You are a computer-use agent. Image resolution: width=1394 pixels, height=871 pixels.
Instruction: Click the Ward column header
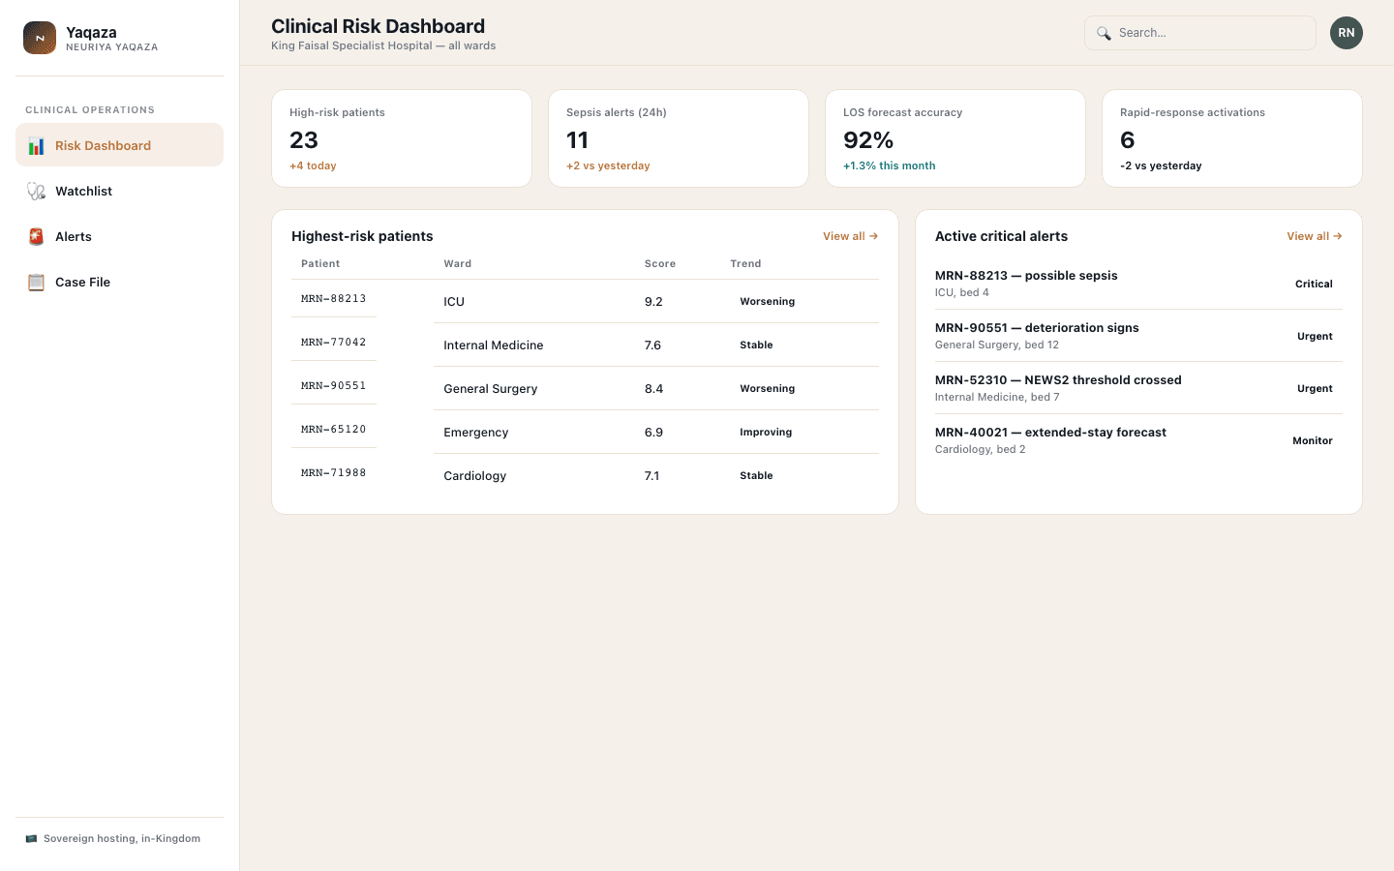[x=458, y=264]
